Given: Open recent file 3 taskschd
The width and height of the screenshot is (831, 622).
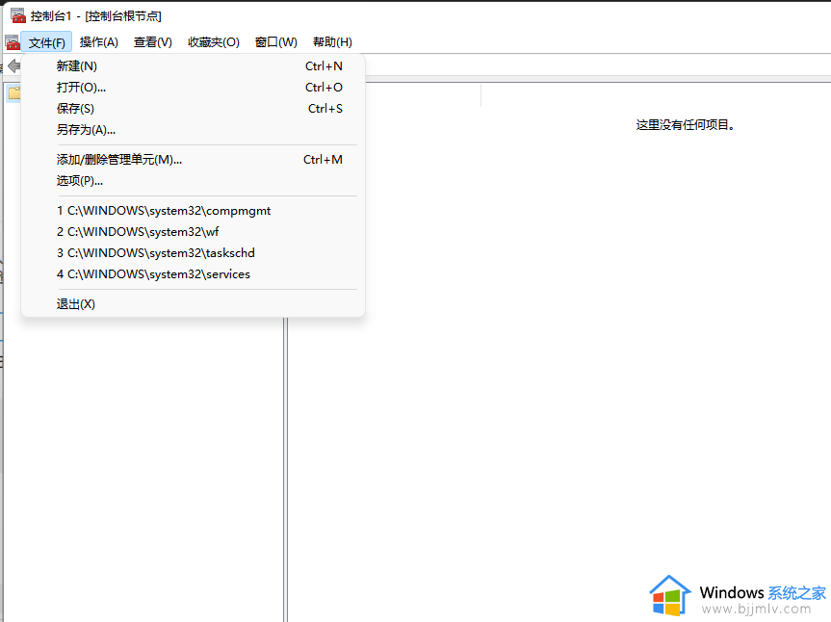Looking at the screenshot, I should click(193, 253).
